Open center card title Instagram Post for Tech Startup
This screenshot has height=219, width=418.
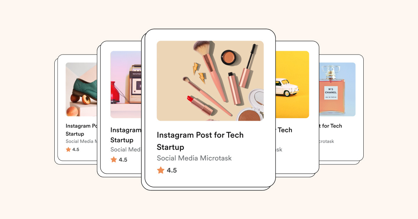pyautogui.click(x=200, y=141)
